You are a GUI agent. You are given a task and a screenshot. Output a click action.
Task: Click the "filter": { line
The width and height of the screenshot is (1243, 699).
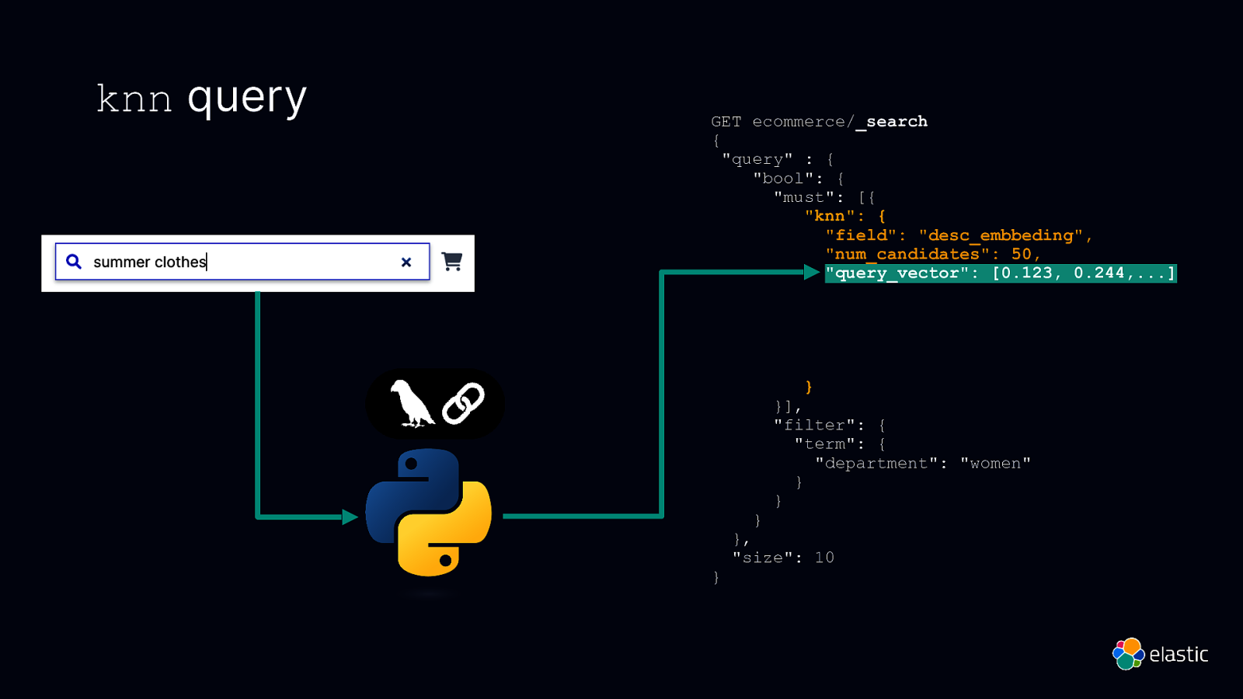(x=830, y=425)
